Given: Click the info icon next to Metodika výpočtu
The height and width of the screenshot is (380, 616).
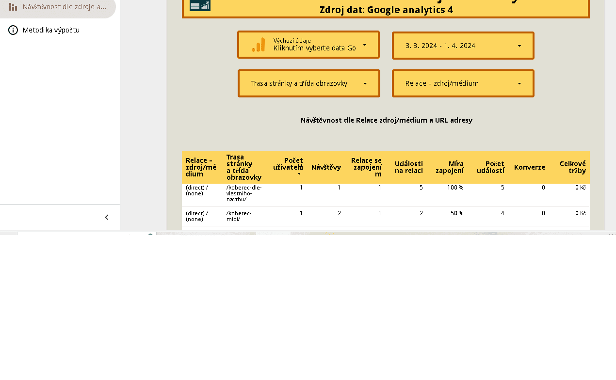Looking at the screenshot, I should point(13,30).
